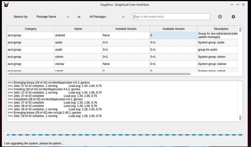251x147 pixels.
Task: Select the audio package name cell
Action: pos(78,43)
